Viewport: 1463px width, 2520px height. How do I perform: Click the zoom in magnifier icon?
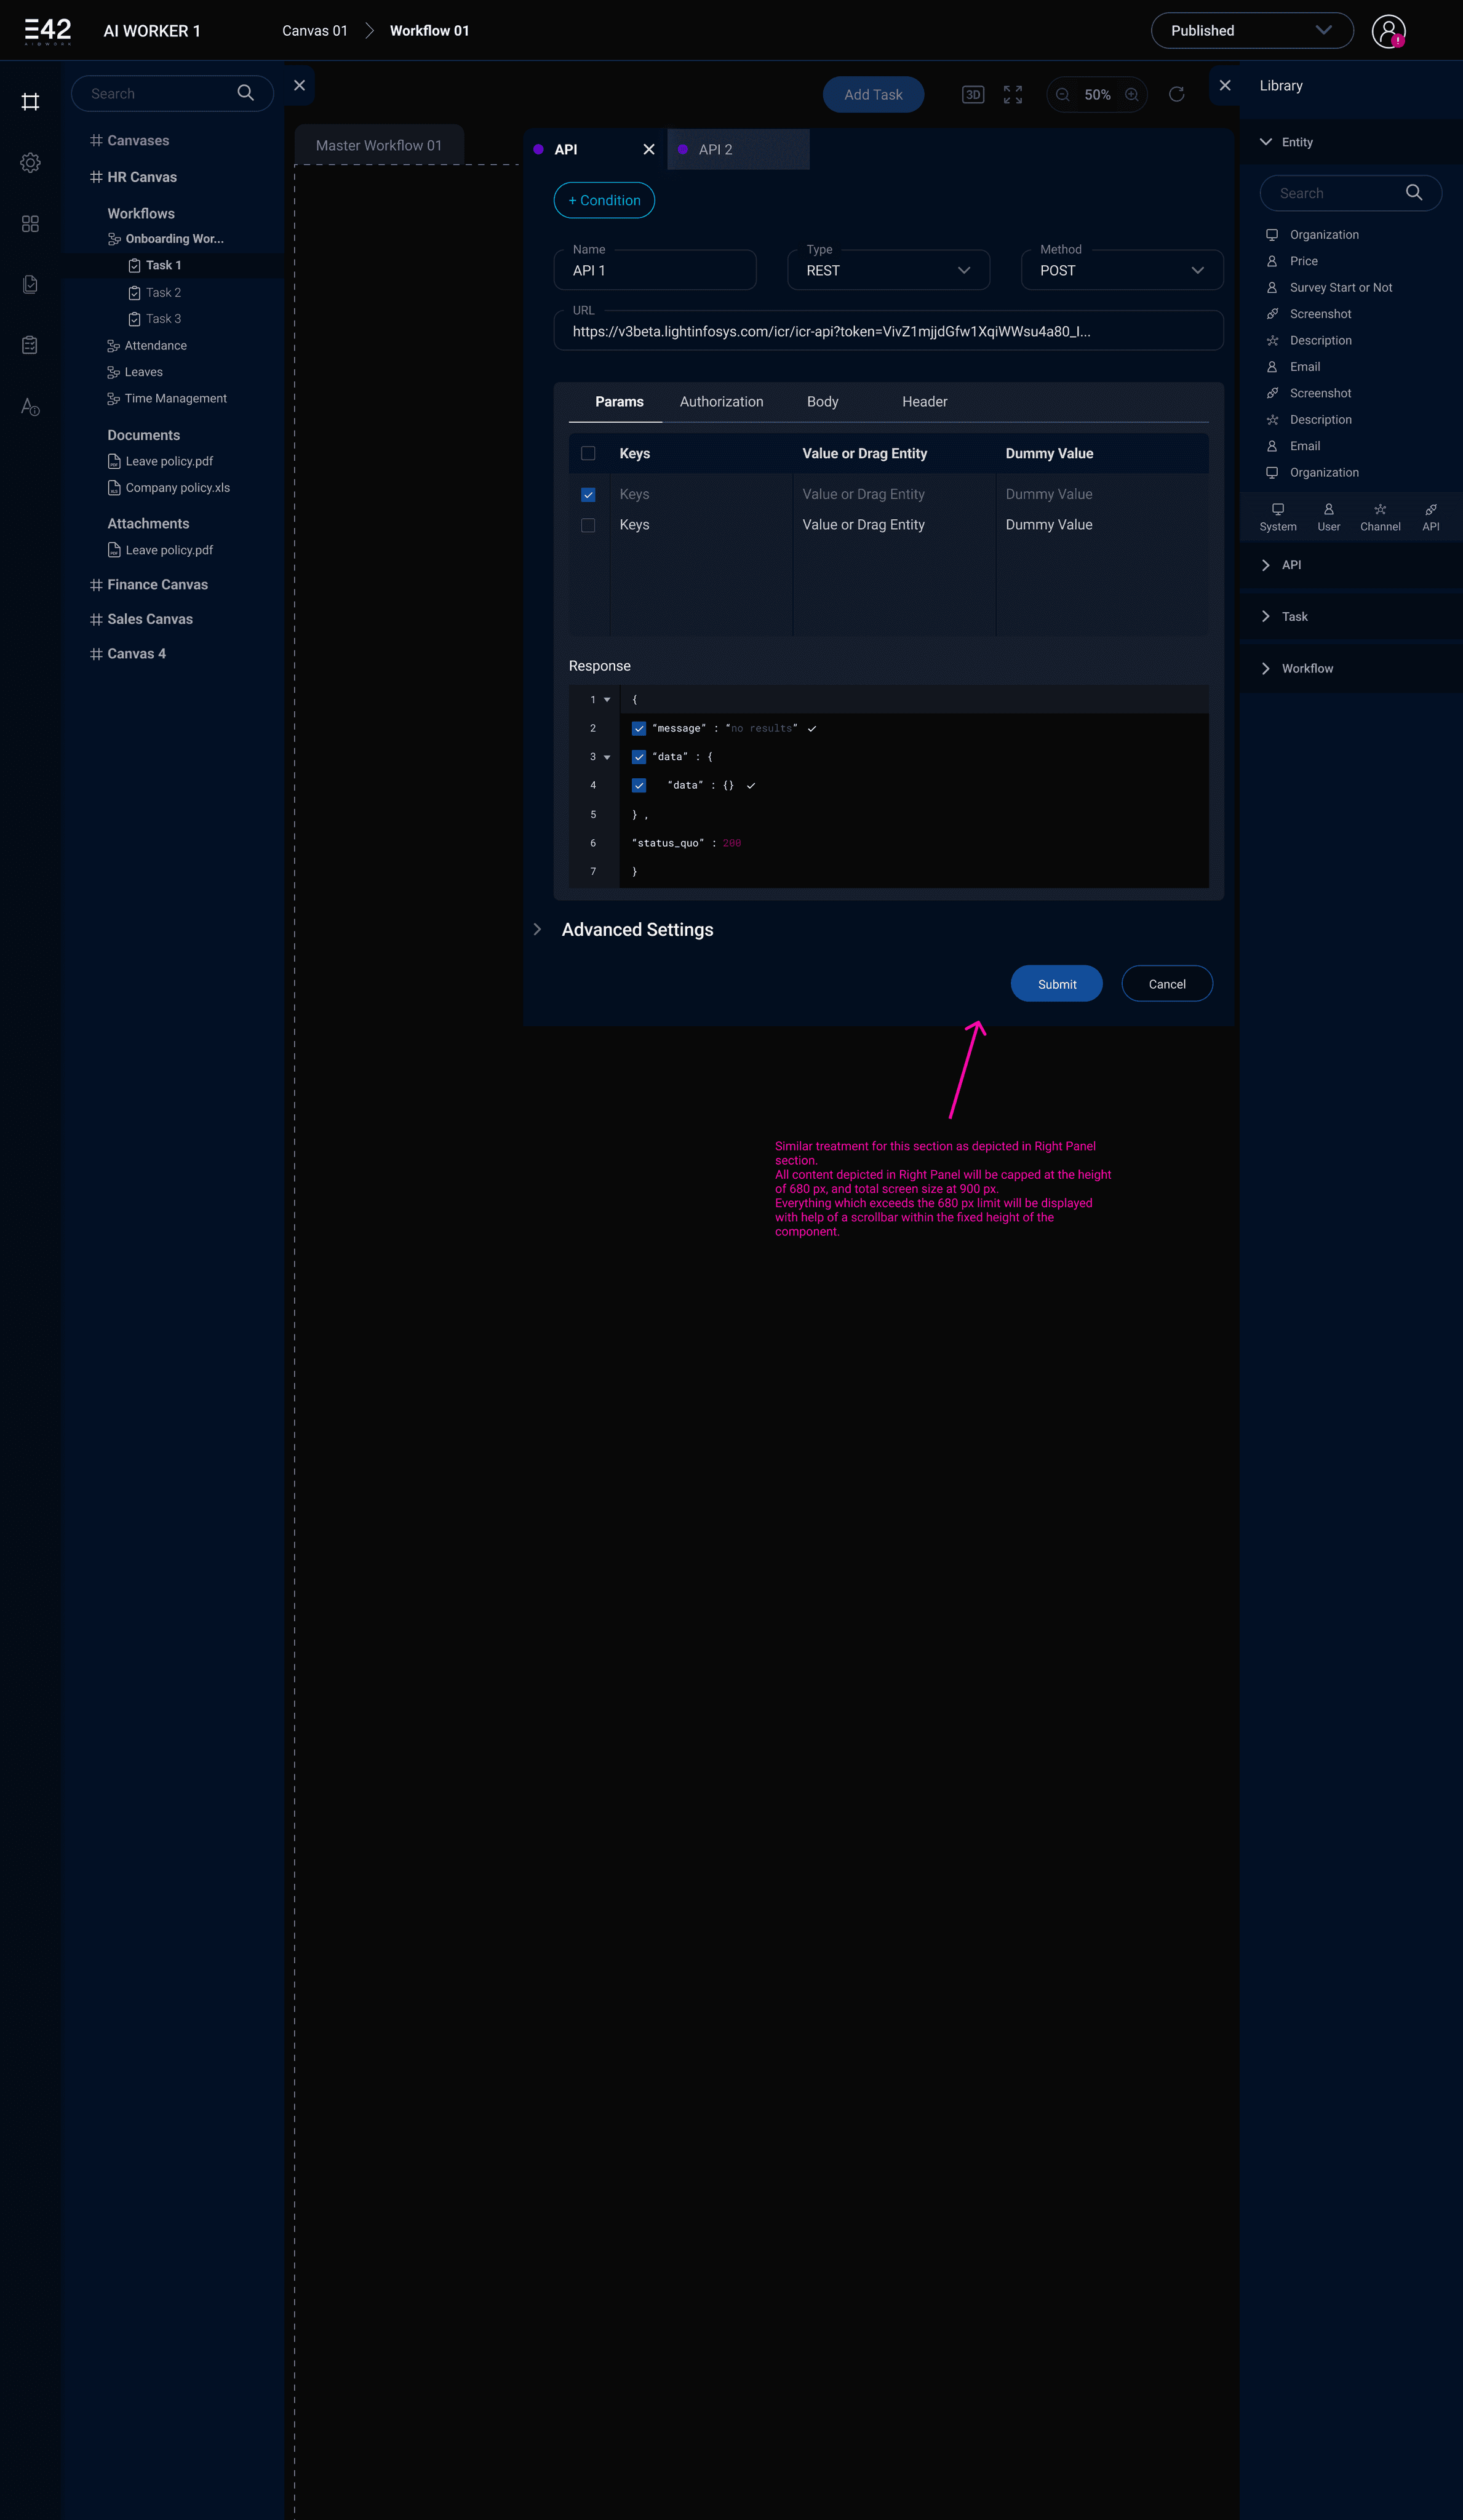pyautogui.click(x=1131, y=95)
